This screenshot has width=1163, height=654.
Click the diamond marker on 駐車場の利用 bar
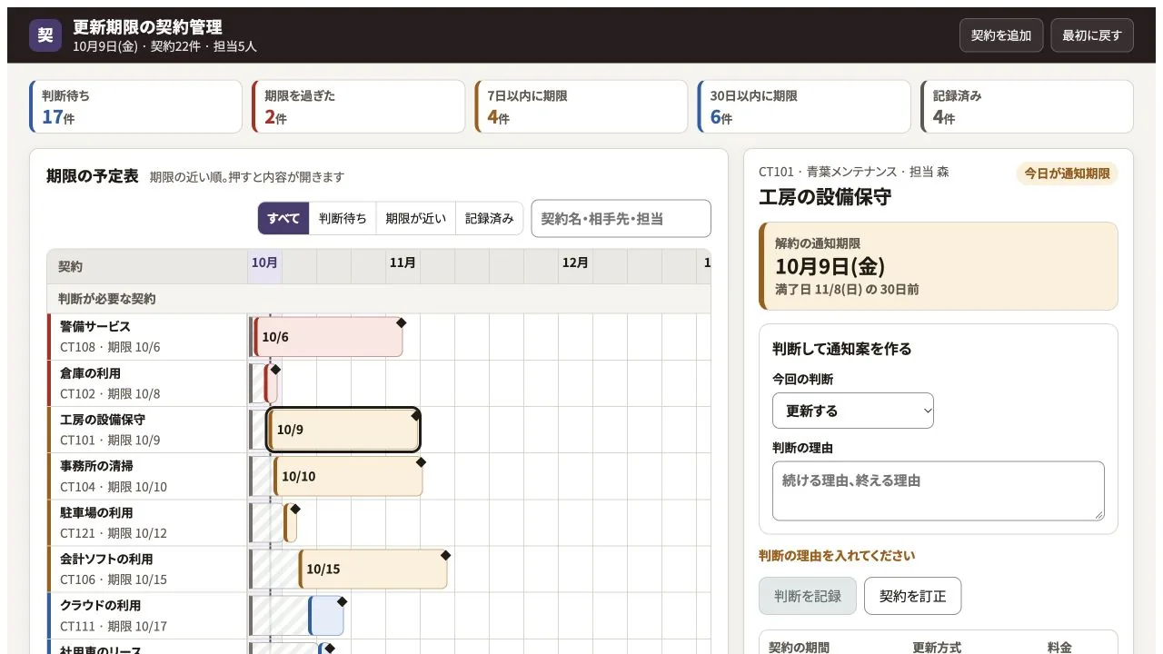pos(294,509)
